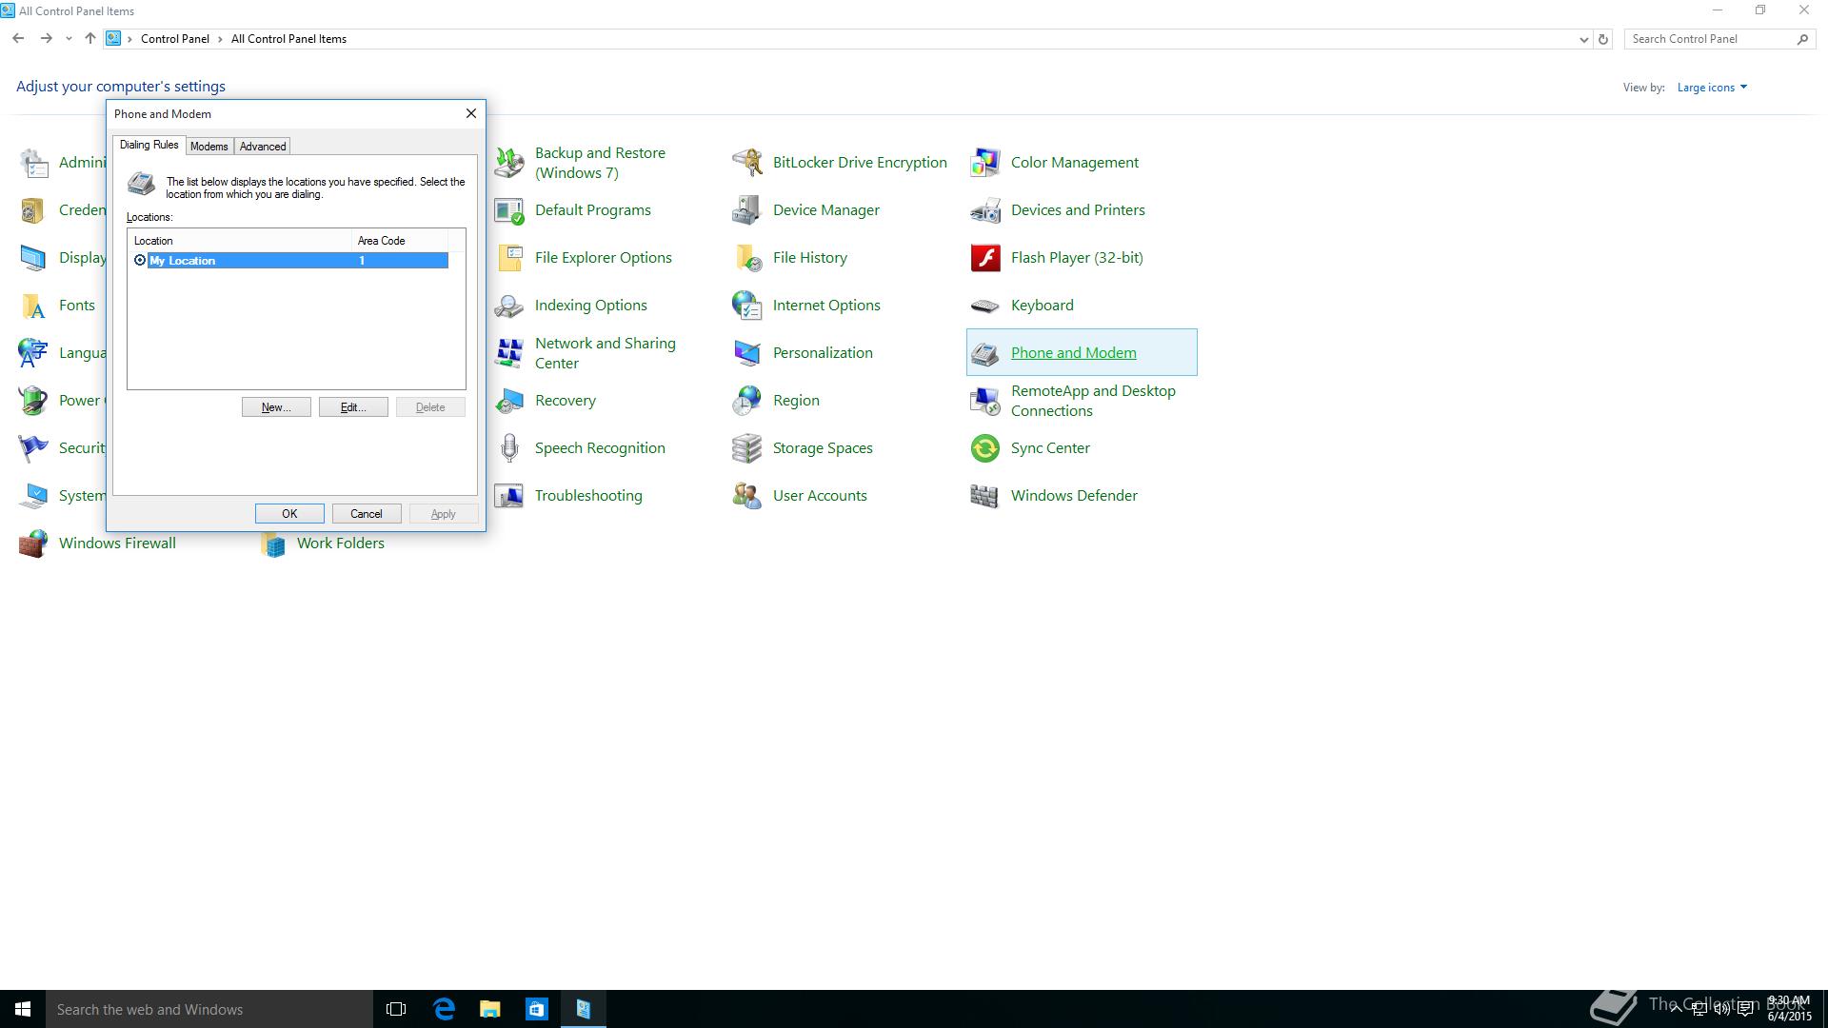The width and height of the screenshot is (1828, 1028).
Task: Click the Windows Defender icon
Action: click(x=985, y=496)
